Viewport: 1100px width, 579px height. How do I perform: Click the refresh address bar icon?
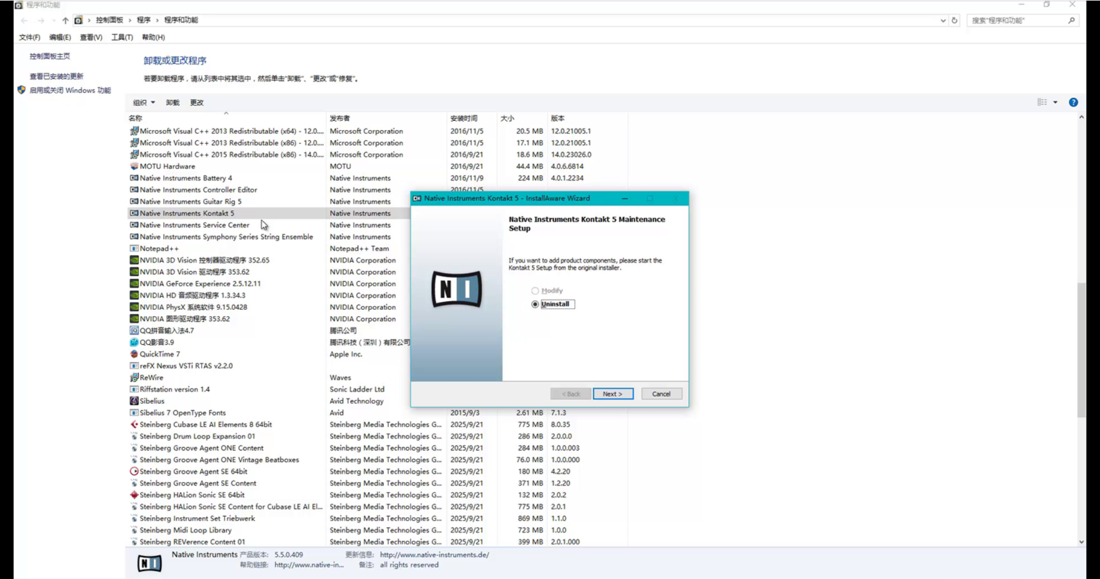pyautogui.click(x=954, y=20)
